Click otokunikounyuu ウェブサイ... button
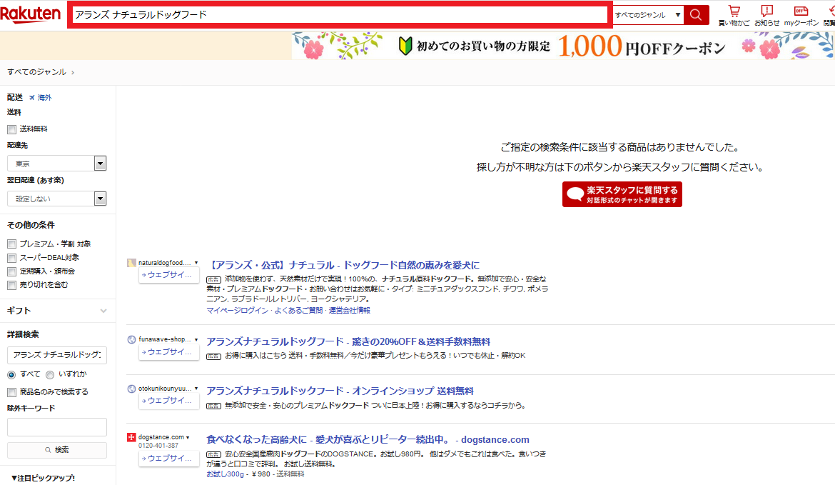The width and height of the screenshot is (835, 485). [169, 401]
